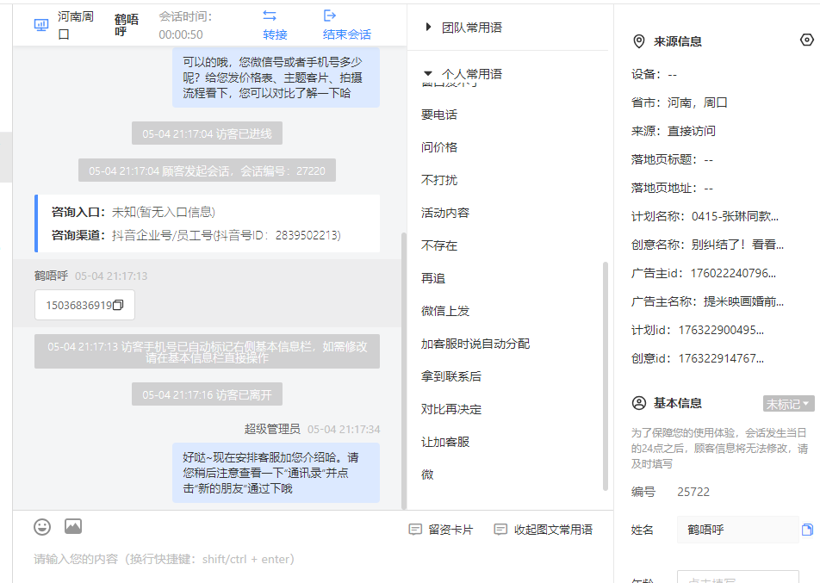Click the message input box
820x583 pixels.
[313, 560]
